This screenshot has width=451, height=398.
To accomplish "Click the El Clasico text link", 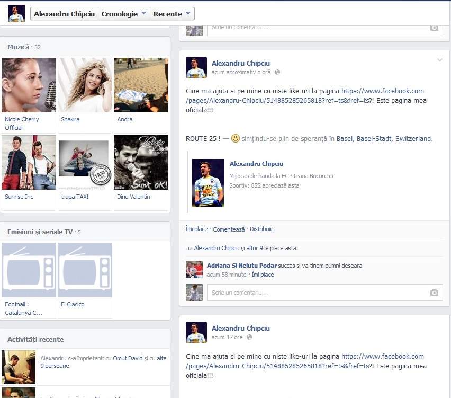I will pyautogui.click(x=73, y=304).
